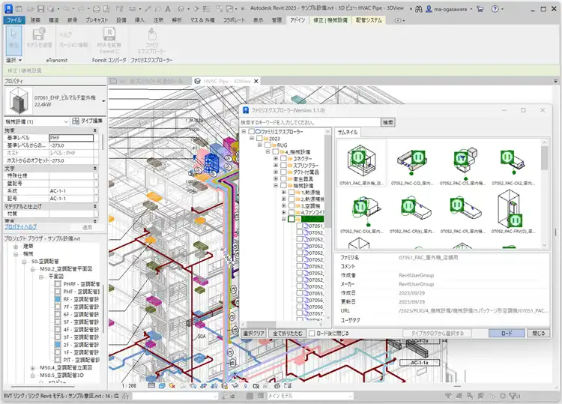Click the thin lines icon in quick access toolbar
Viewport: 562px width, 404px height.
click(x=206, y=9)
